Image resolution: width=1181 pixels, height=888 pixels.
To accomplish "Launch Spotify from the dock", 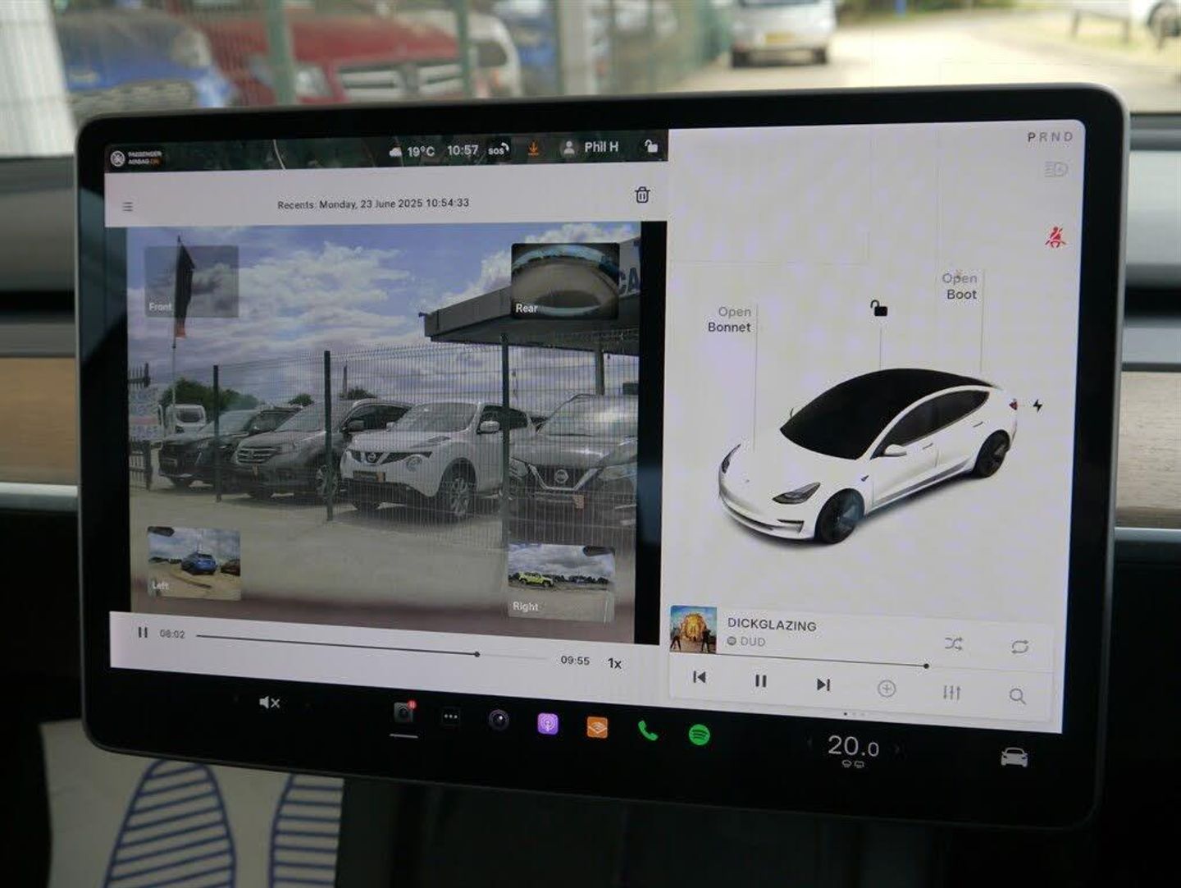I will pyautogui.click(x=699, y=735).
